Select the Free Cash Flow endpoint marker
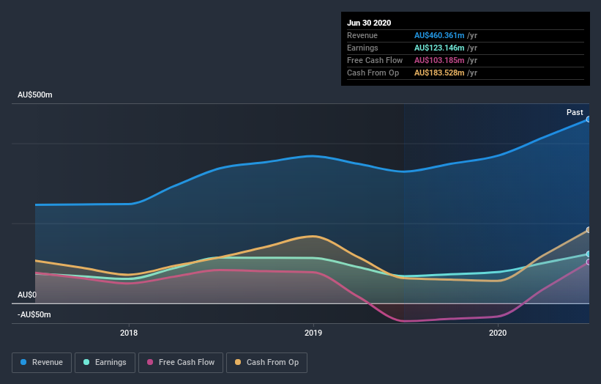 (x=588, y=262)
